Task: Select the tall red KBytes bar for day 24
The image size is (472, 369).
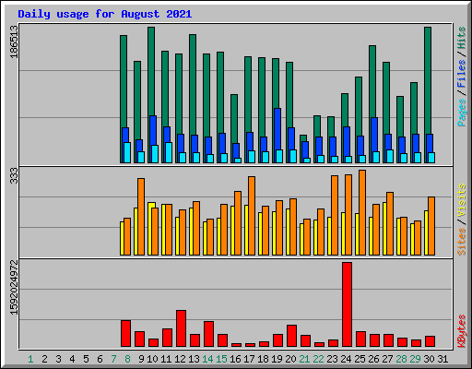Action: pos(347,304)
